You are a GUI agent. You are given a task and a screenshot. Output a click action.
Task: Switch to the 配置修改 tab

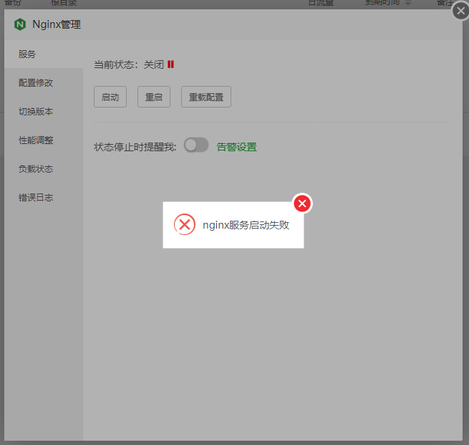point(44,83)
